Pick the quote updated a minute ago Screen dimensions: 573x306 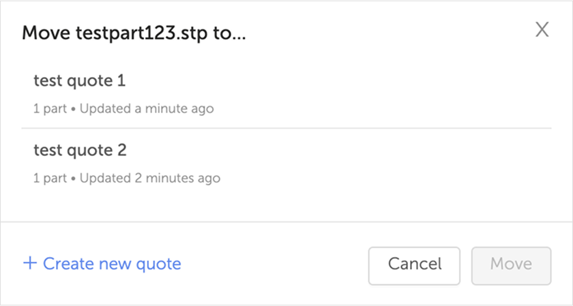coord(286,93)
